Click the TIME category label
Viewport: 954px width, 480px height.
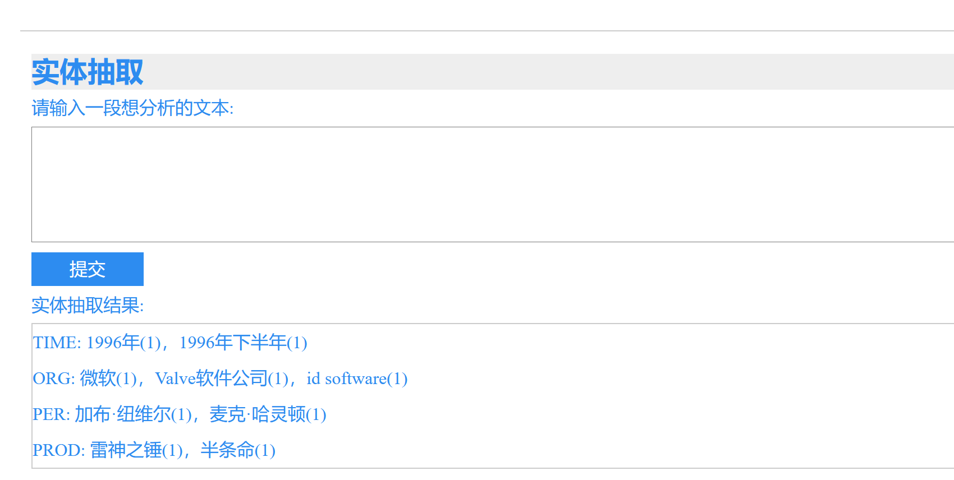(55, 343)
